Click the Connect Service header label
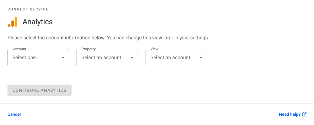 tap(28, 9)
